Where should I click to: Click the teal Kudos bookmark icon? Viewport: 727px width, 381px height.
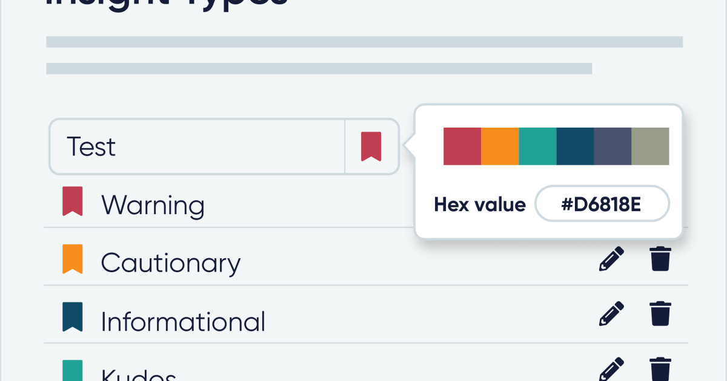pos(73,370)
